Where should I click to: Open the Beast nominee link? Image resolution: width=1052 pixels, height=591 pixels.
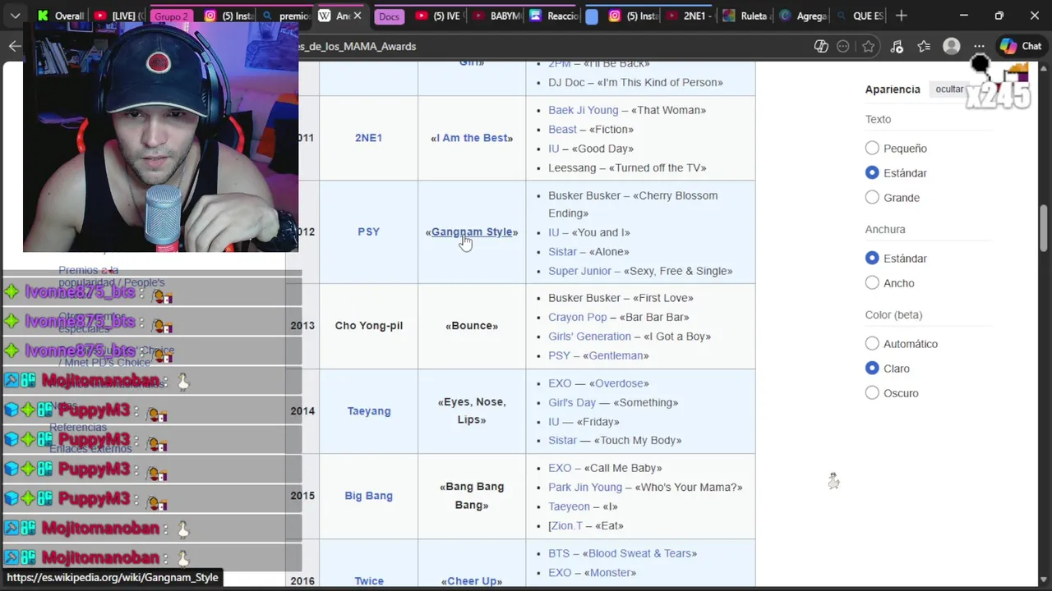562,130
